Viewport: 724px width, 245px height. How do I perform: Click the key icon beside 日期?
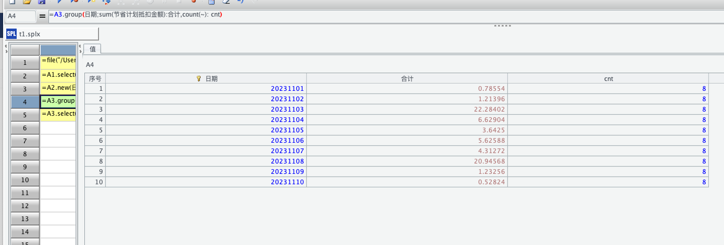point(198,78)
